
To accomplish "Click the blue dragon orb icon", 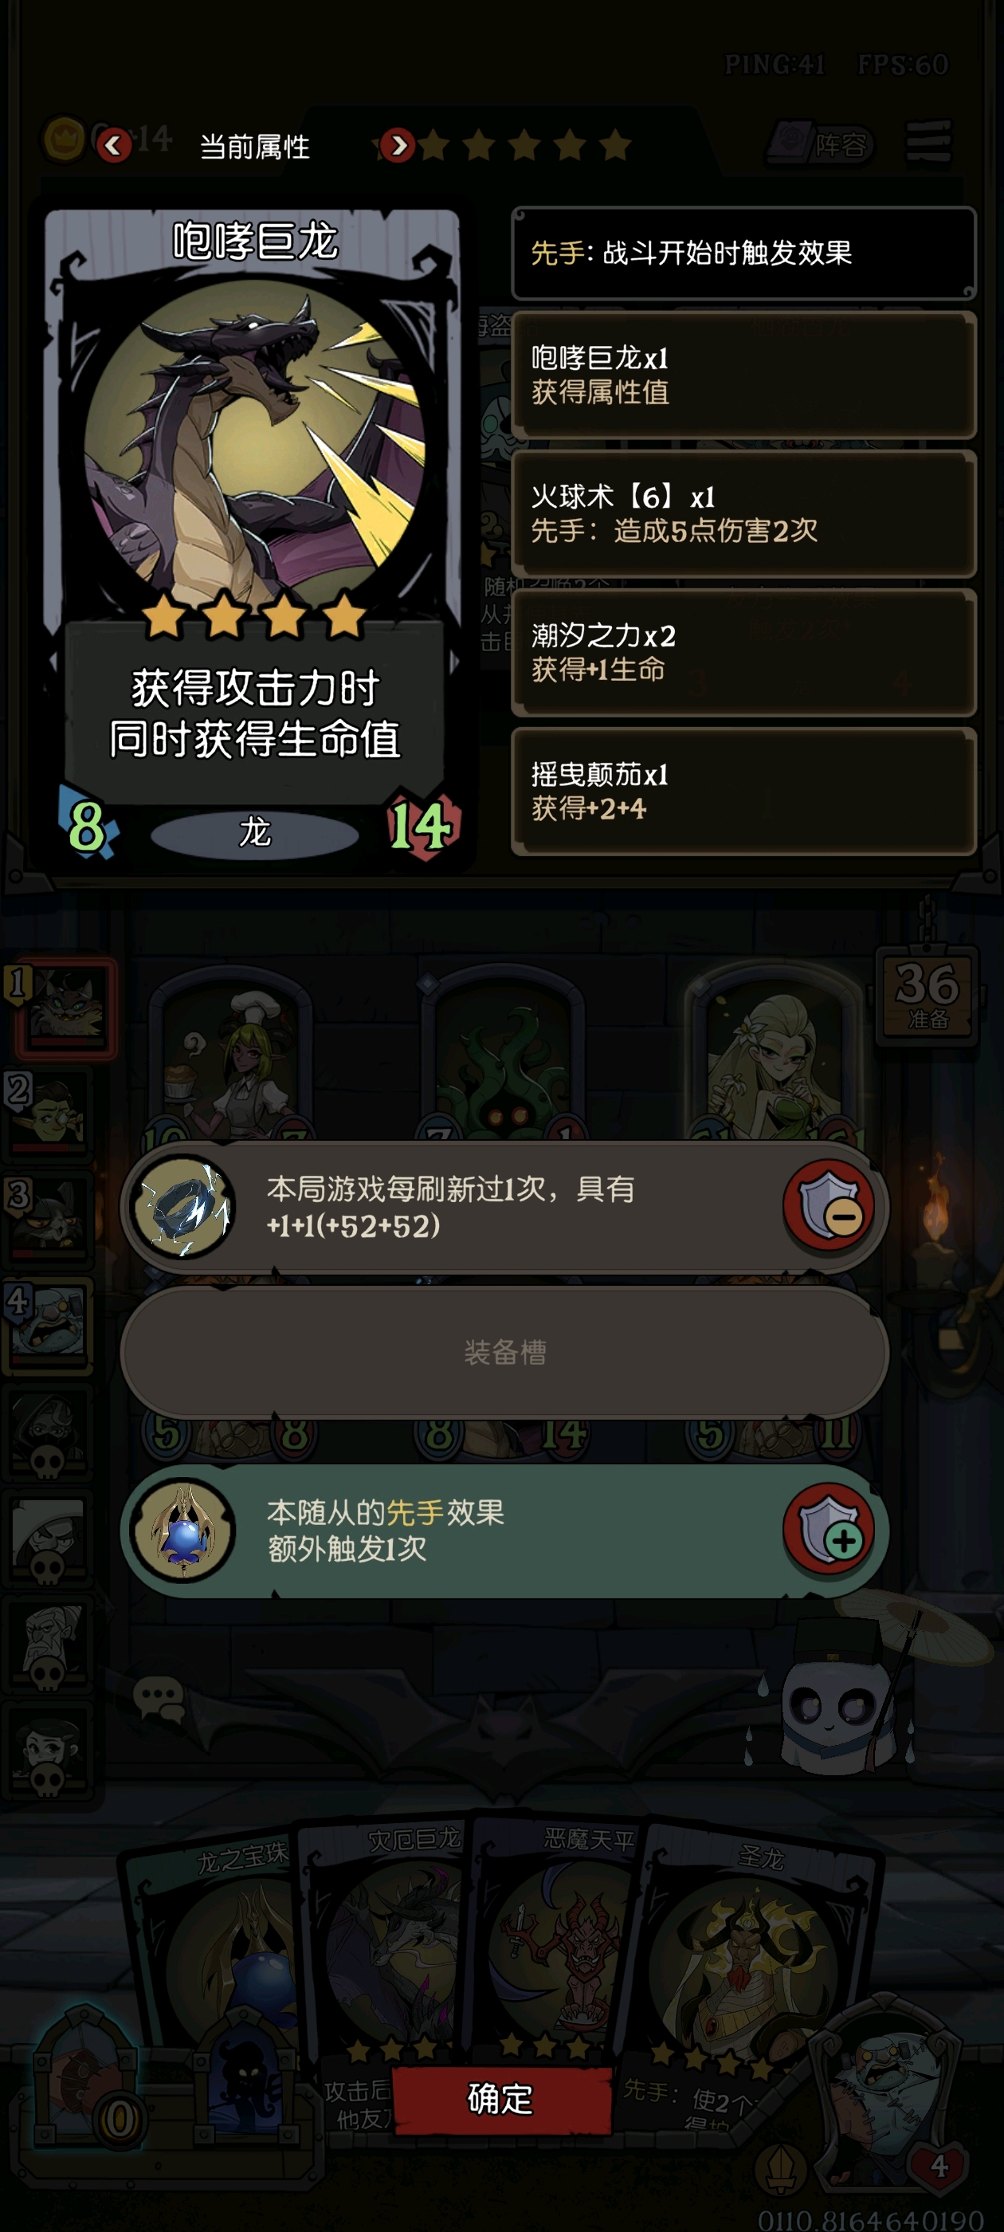I will pyautogui.click(x=182, y=1531).
